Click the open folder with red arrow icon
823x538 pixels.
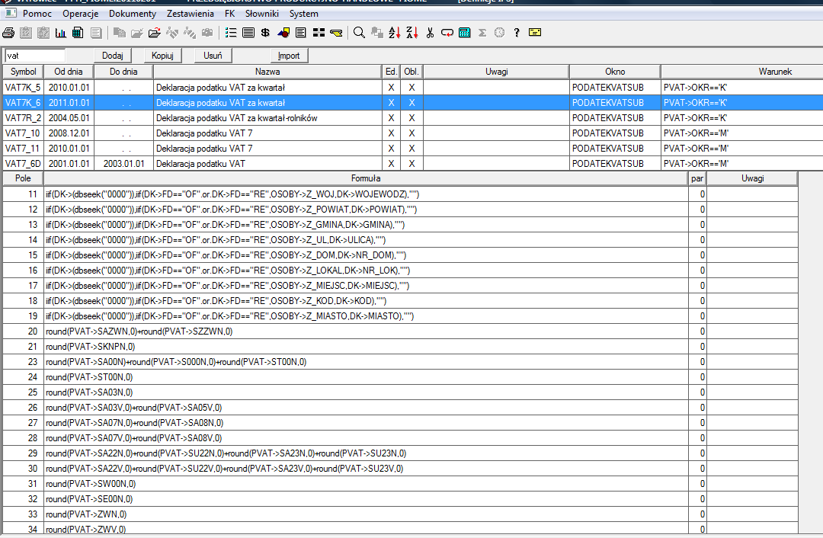[x=154, y=33]
